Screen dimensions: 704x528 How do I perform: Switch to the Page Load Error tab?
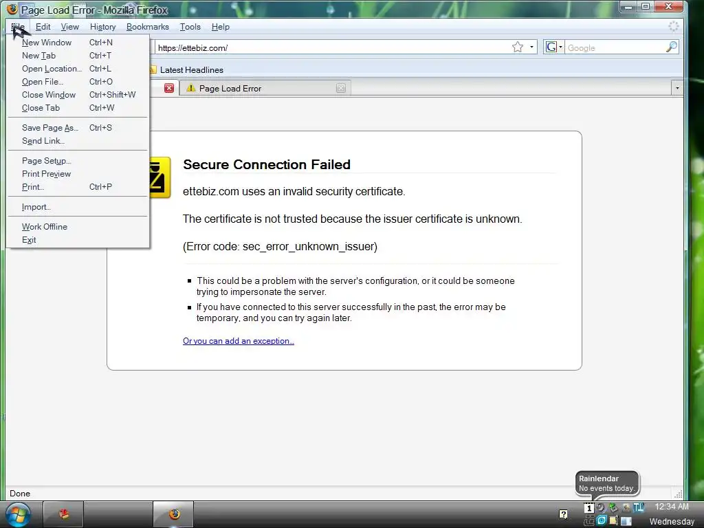pos(265,88)
